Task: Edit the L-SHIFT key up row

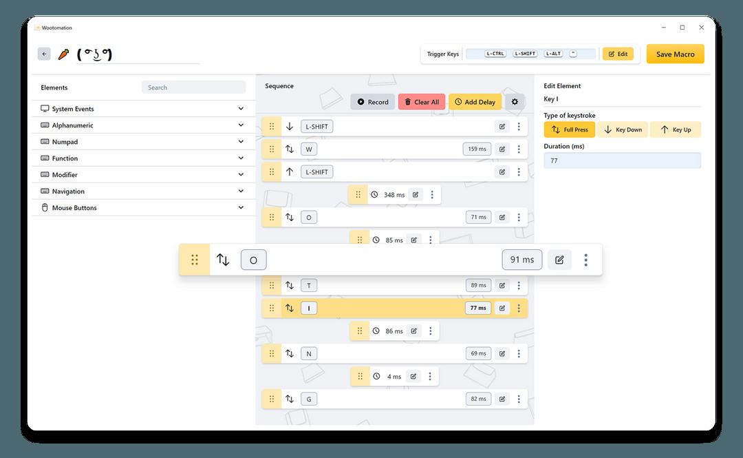Action: pyautogui.click(x=502, y=171)
